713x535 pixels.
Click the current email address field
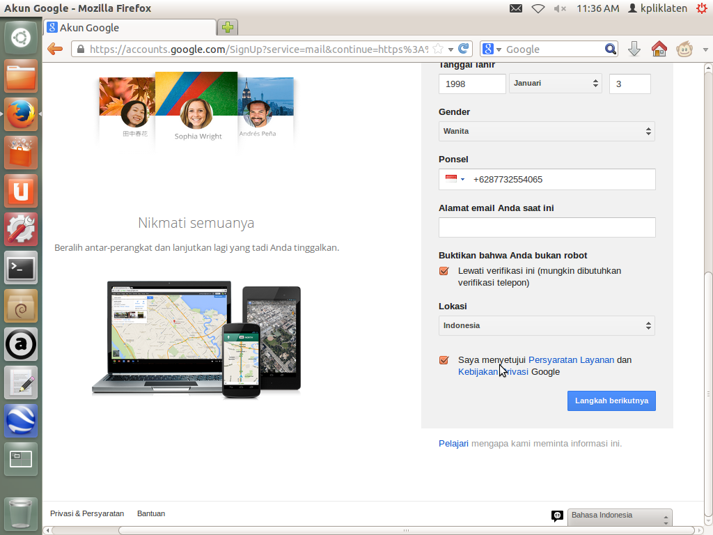547,227
